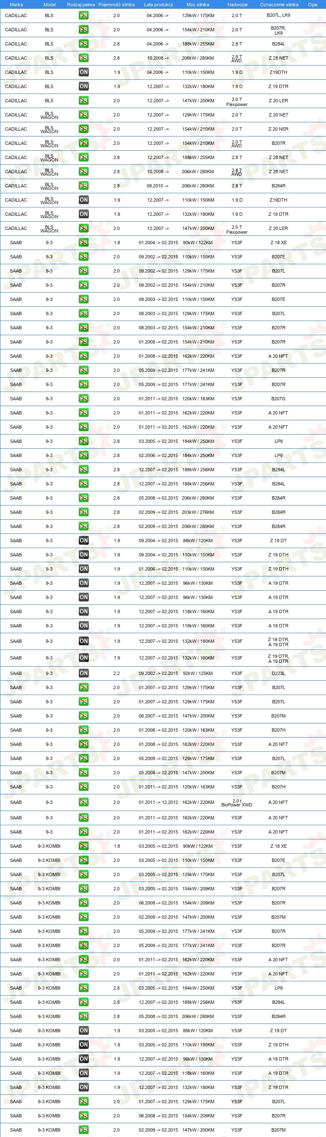Click the Lata produkcji column header
The width and height of the screenshot is (326, 1137).
click(x=158, y=5)
